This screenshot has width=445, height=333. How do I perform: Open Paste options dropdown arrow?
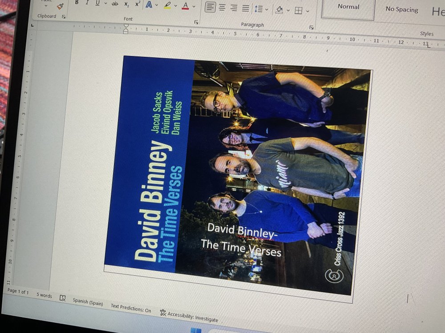46,5
